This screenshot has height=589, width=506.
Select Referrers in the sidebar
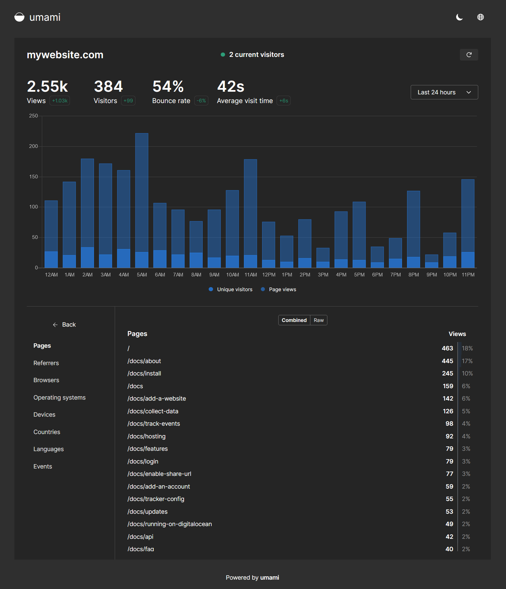[46, 363]
